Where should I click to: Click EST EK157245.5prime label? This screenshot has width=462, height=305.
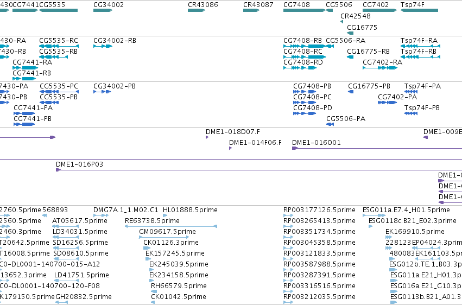175,253
